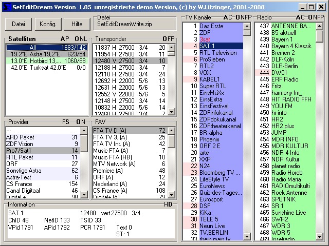This screenshot has width=329, height=246.
Task: Click the SetEditDream title bar icon
Action: [7, 7]
